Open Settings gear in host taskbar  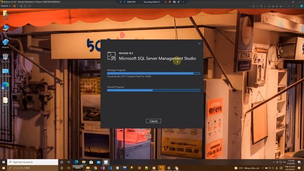coord(169,168)
